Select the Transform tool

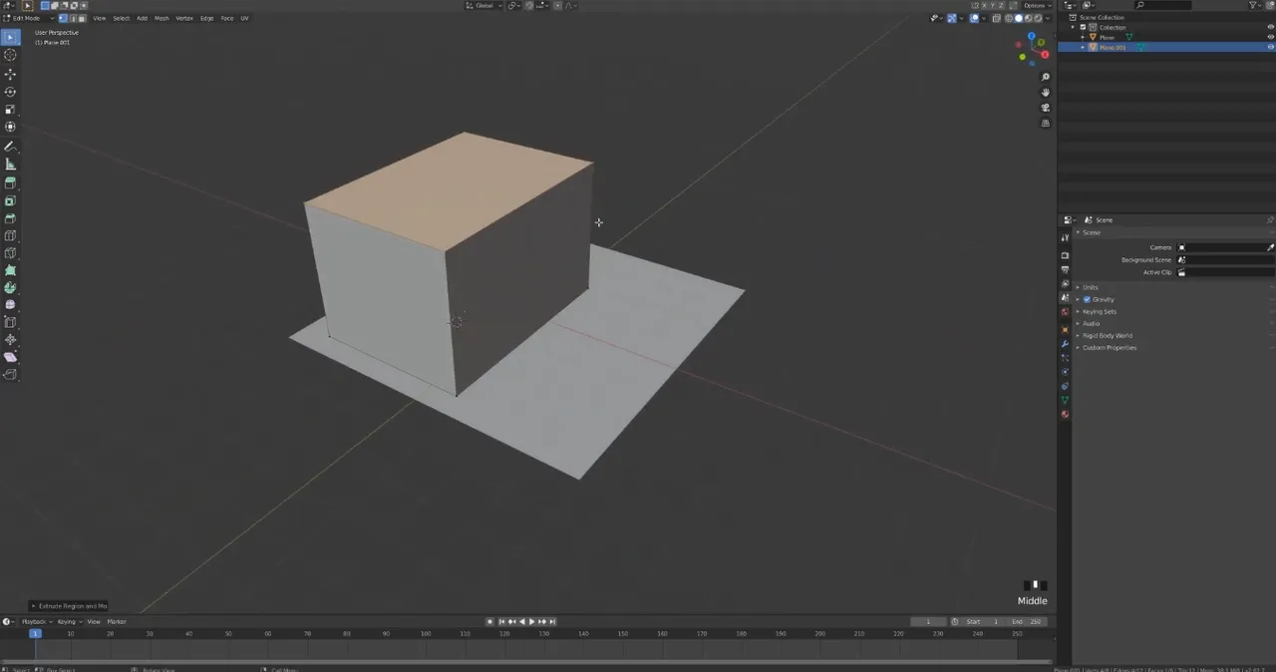[x=10, y=127]
